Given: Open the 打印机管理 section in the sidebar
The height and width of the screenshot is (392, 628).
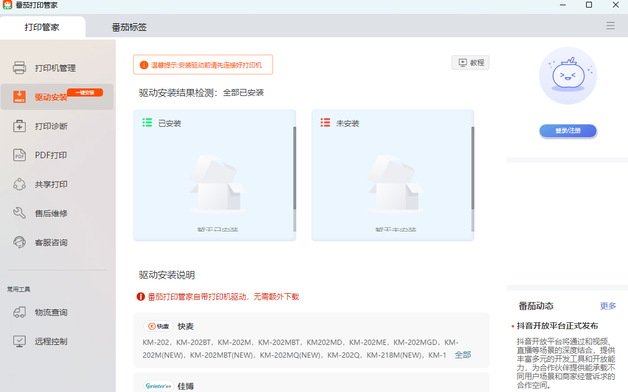Looking at the screenshot, I should [52, 67].
